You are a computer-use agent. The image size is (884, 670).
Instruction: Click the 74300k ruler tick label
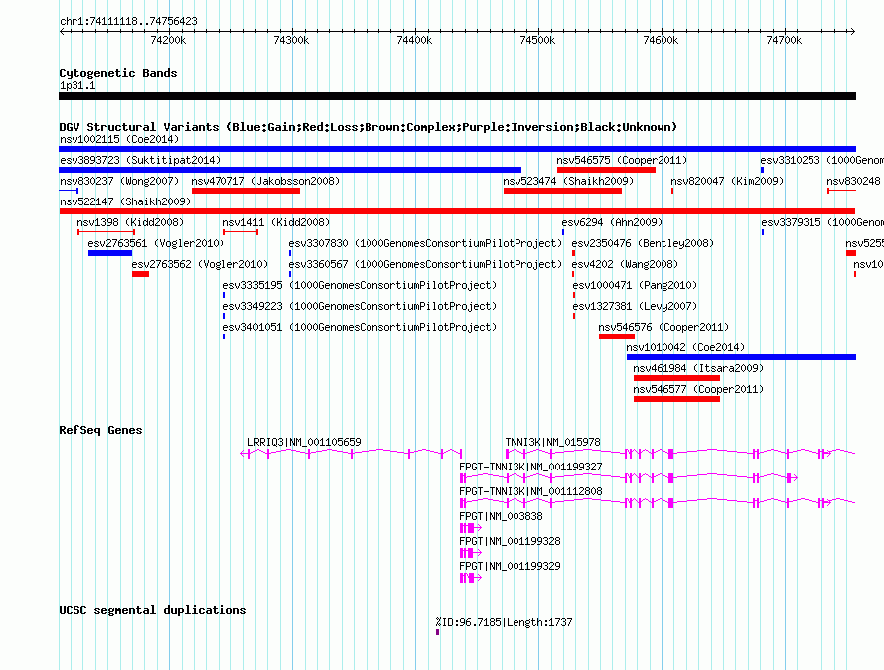coord(291,40)
